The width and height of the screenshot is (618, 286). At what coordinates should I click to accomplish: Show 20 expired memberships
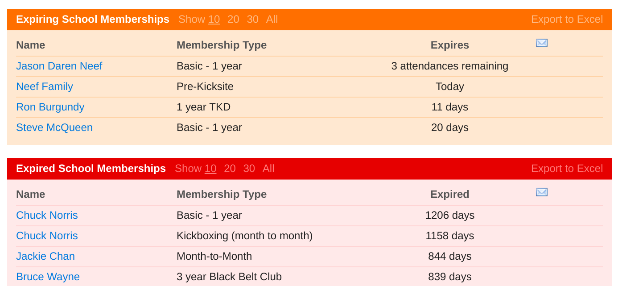coord(230,169)
